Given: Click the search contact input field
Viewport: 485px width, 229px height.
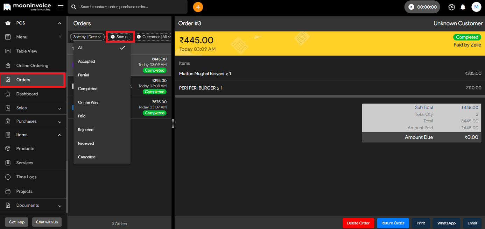Looking at the screenshot, I should click(131, 7).
